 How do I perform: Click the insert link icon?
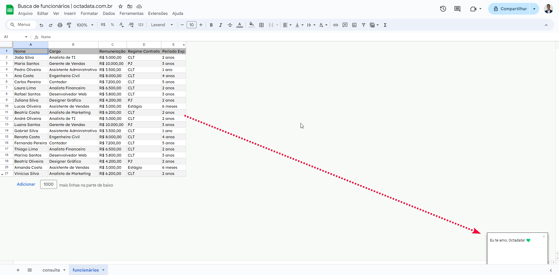(x=336, y=25)
